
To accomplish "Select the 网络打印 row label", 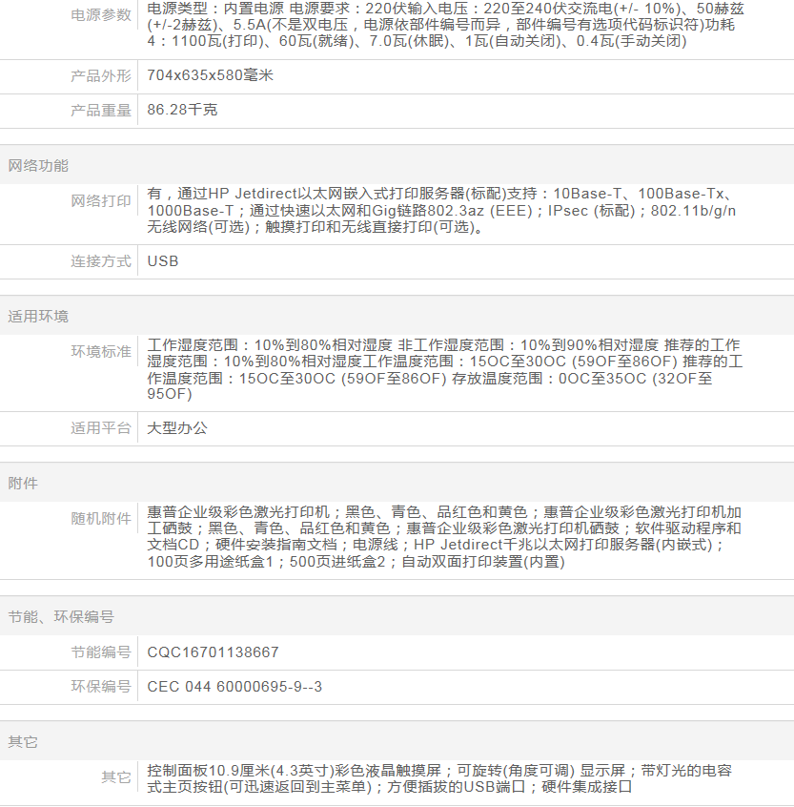I will (x=101, y=201).
